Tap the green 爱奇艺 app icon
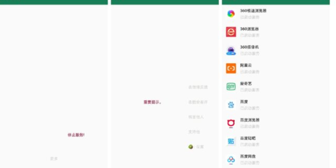Viewport: 336px width, 168px height. (231, 87)
